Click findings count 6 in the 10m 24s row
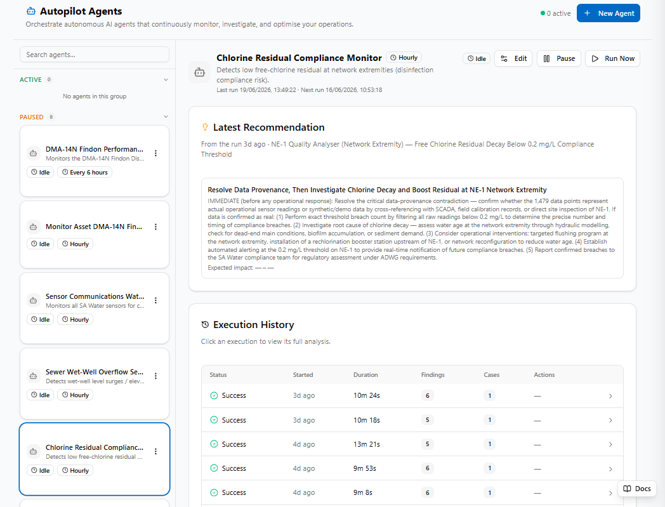This screenshot has height=507, width=665. click(428, 396)
